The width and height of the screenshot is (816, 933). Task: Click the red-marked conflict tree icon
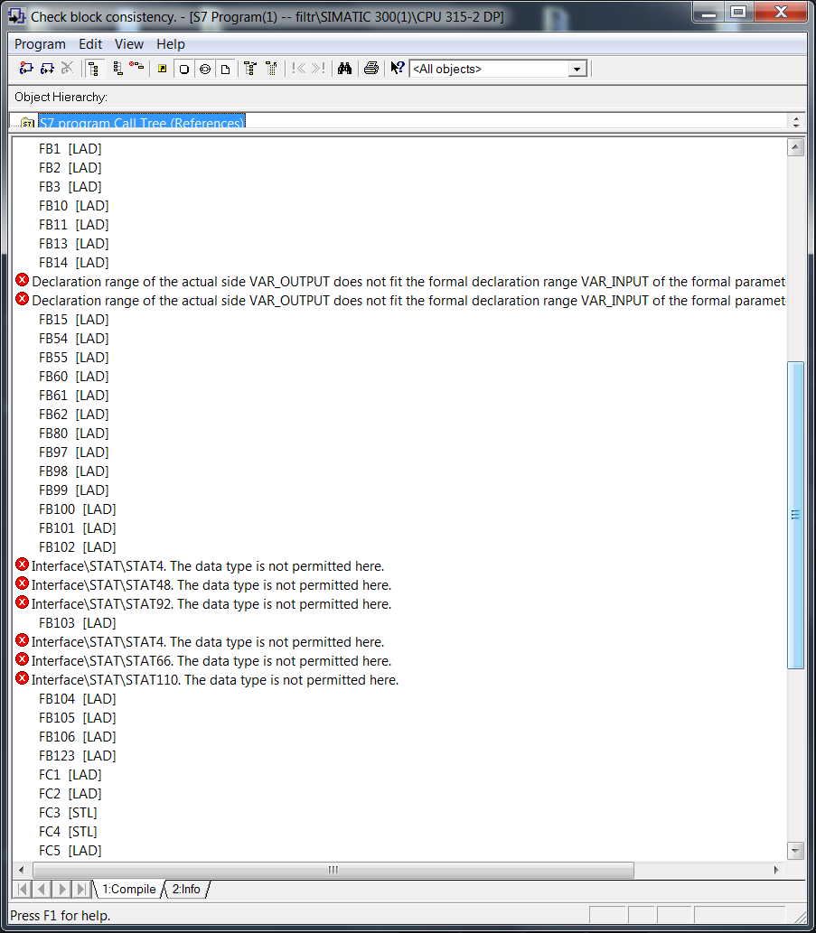click(136, 67)
